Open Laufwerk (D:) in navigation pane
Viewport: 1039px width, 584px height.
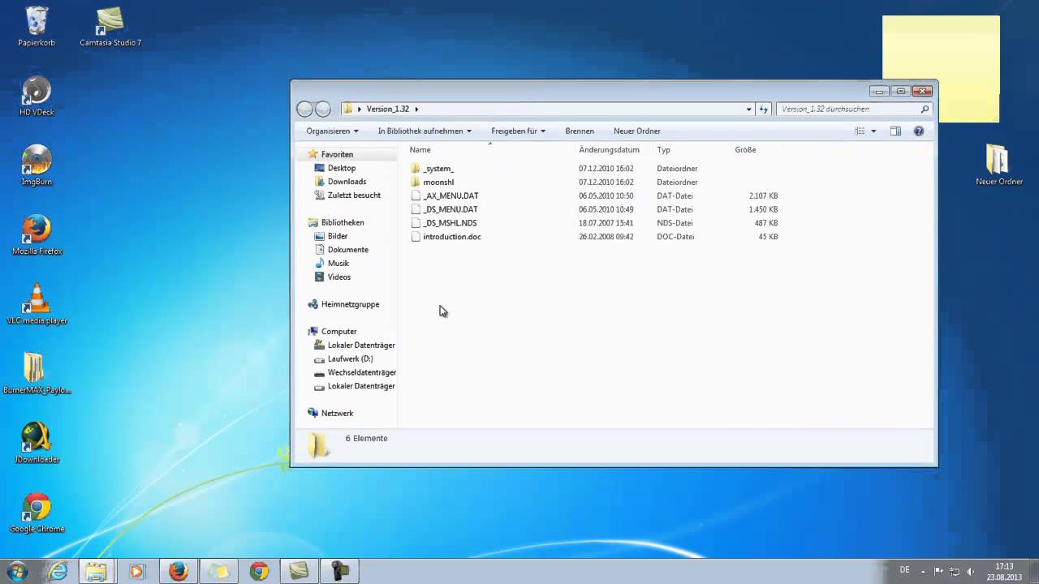(350, 359)
